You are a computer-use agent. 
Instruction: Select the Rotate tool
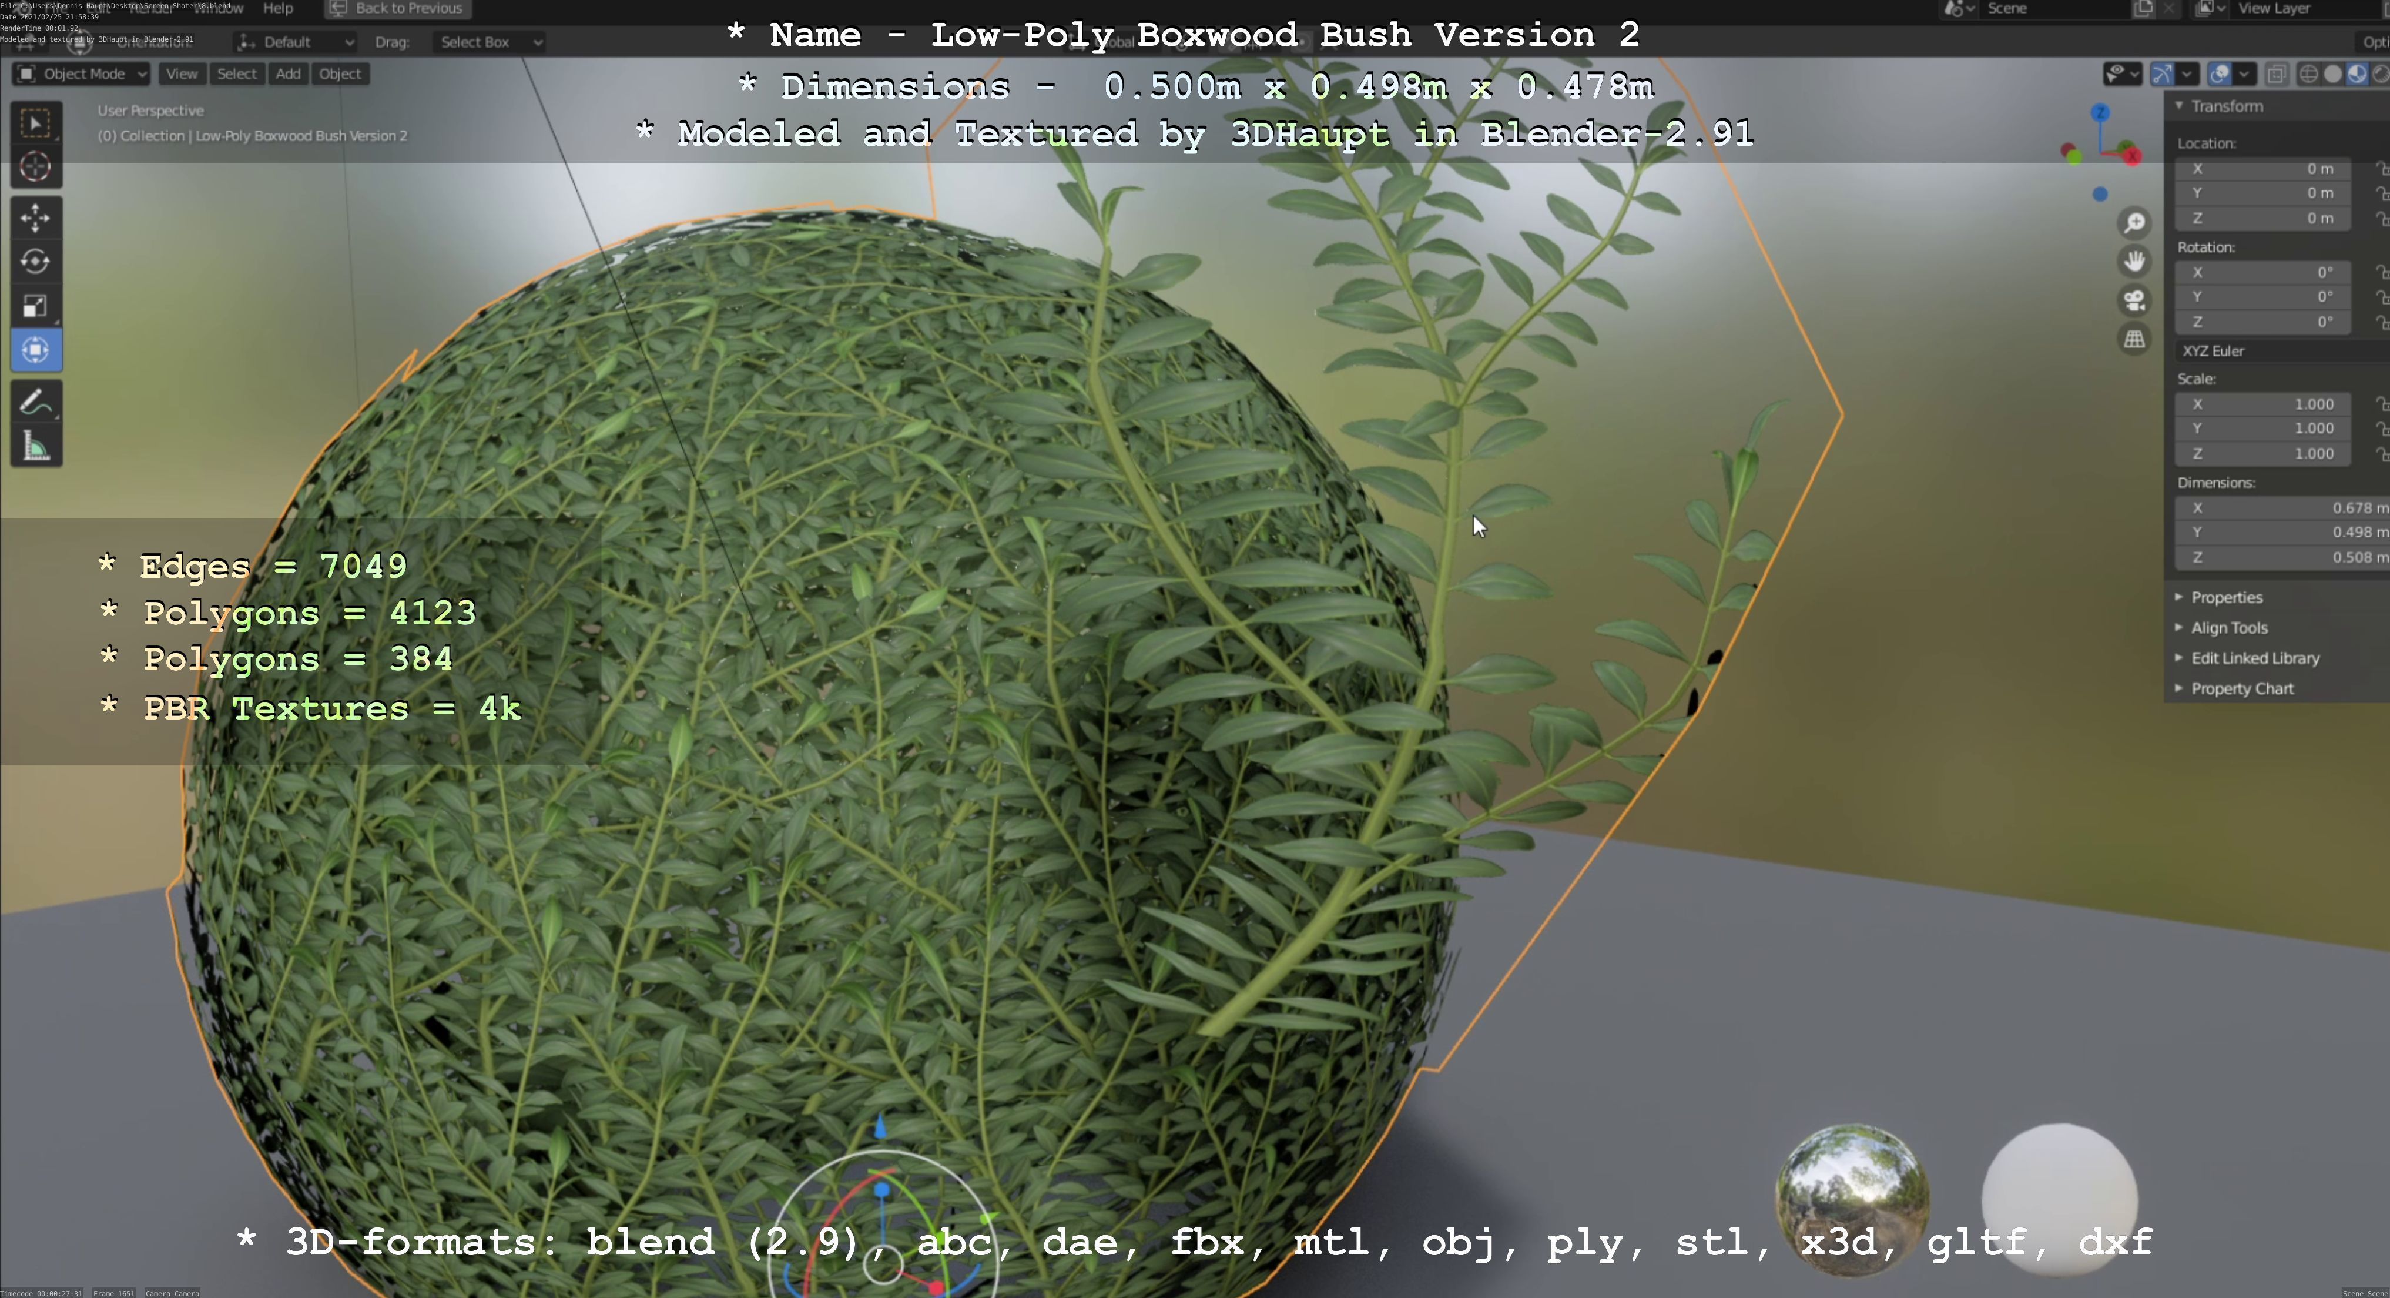pyautogui.click(x=36, y=262)
